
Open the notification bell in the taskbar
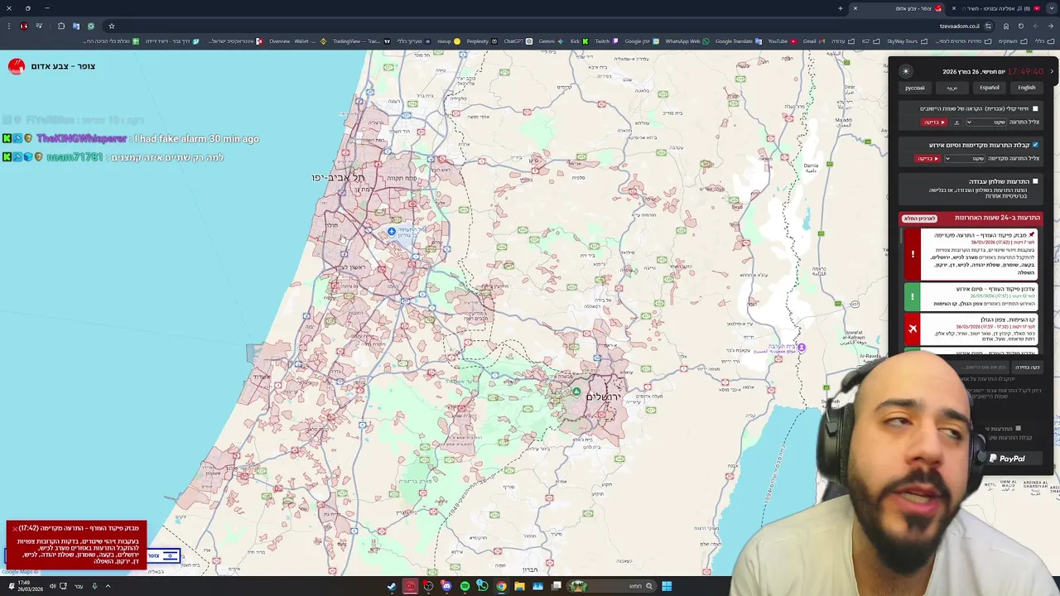[12, 586]
